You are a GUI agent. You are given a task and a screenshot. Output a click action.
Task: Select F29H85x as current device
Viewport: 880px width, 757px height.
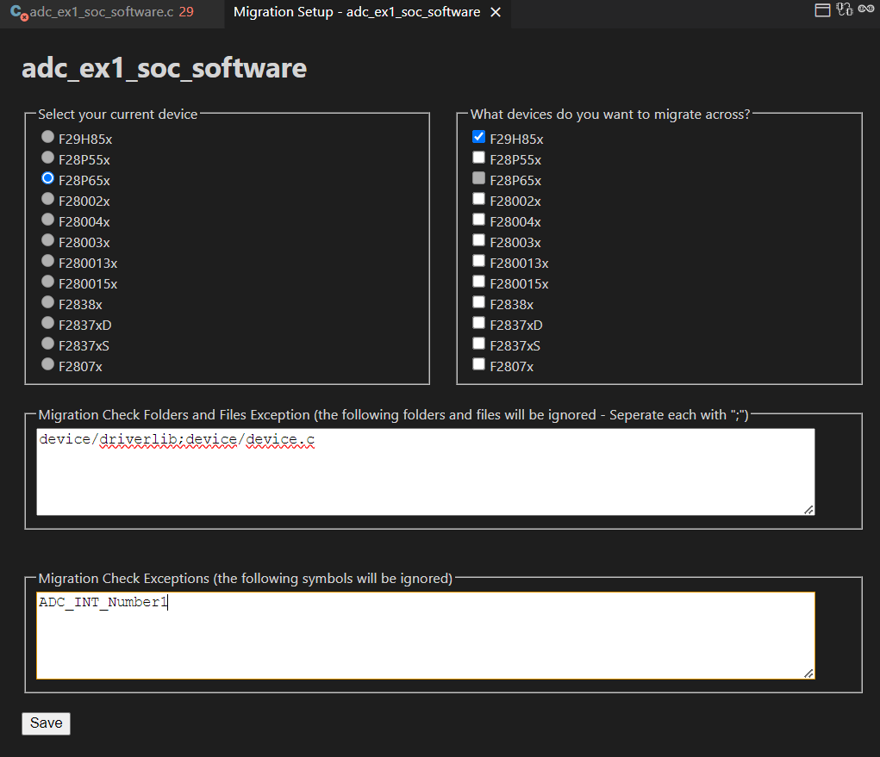(48, 137)
